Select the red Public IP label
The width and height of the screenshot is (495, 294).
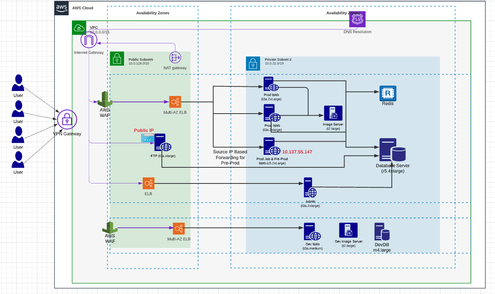(x=144, y=130)
